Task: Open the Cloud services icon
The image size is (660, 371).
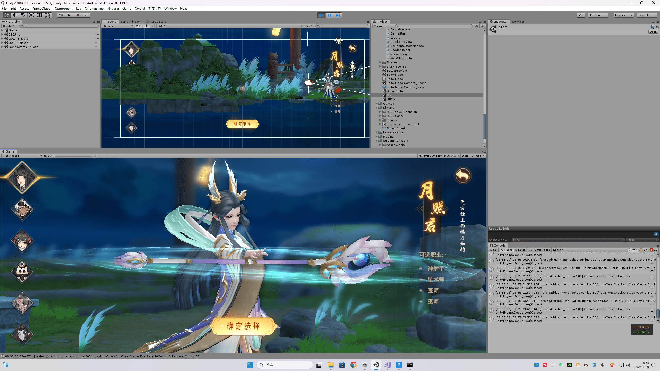Action: point(581,15)
